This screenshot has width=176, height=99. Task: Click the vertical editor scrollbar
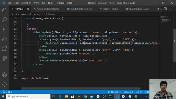(x=175, y=45)
